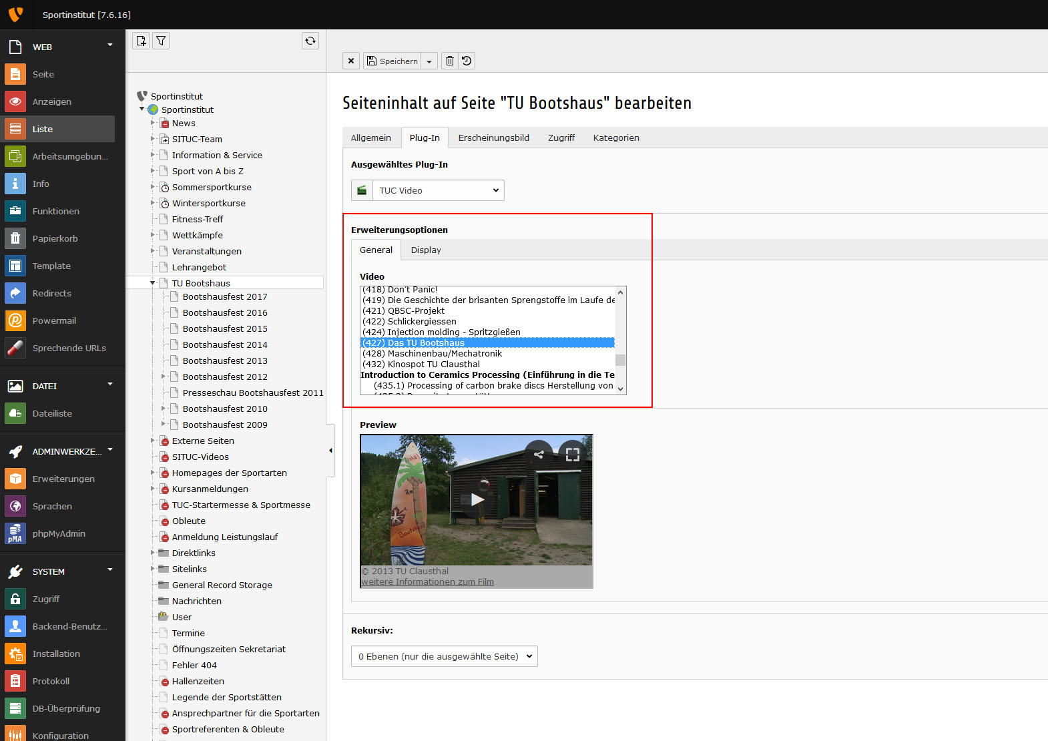Open the Papierkorb module
This screenshot has width=1048, height=741.
[55, 238]
